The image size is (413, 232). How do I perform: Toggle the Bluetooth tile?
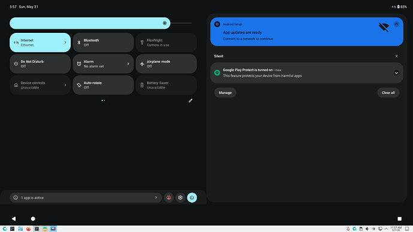pyautogui.click(x=103, y=42)
